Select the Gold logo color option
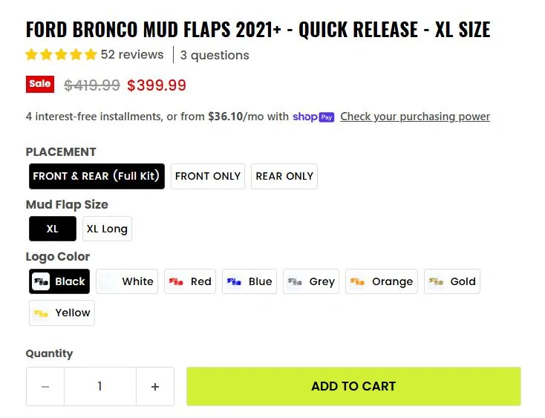 (x=452, y=281)
